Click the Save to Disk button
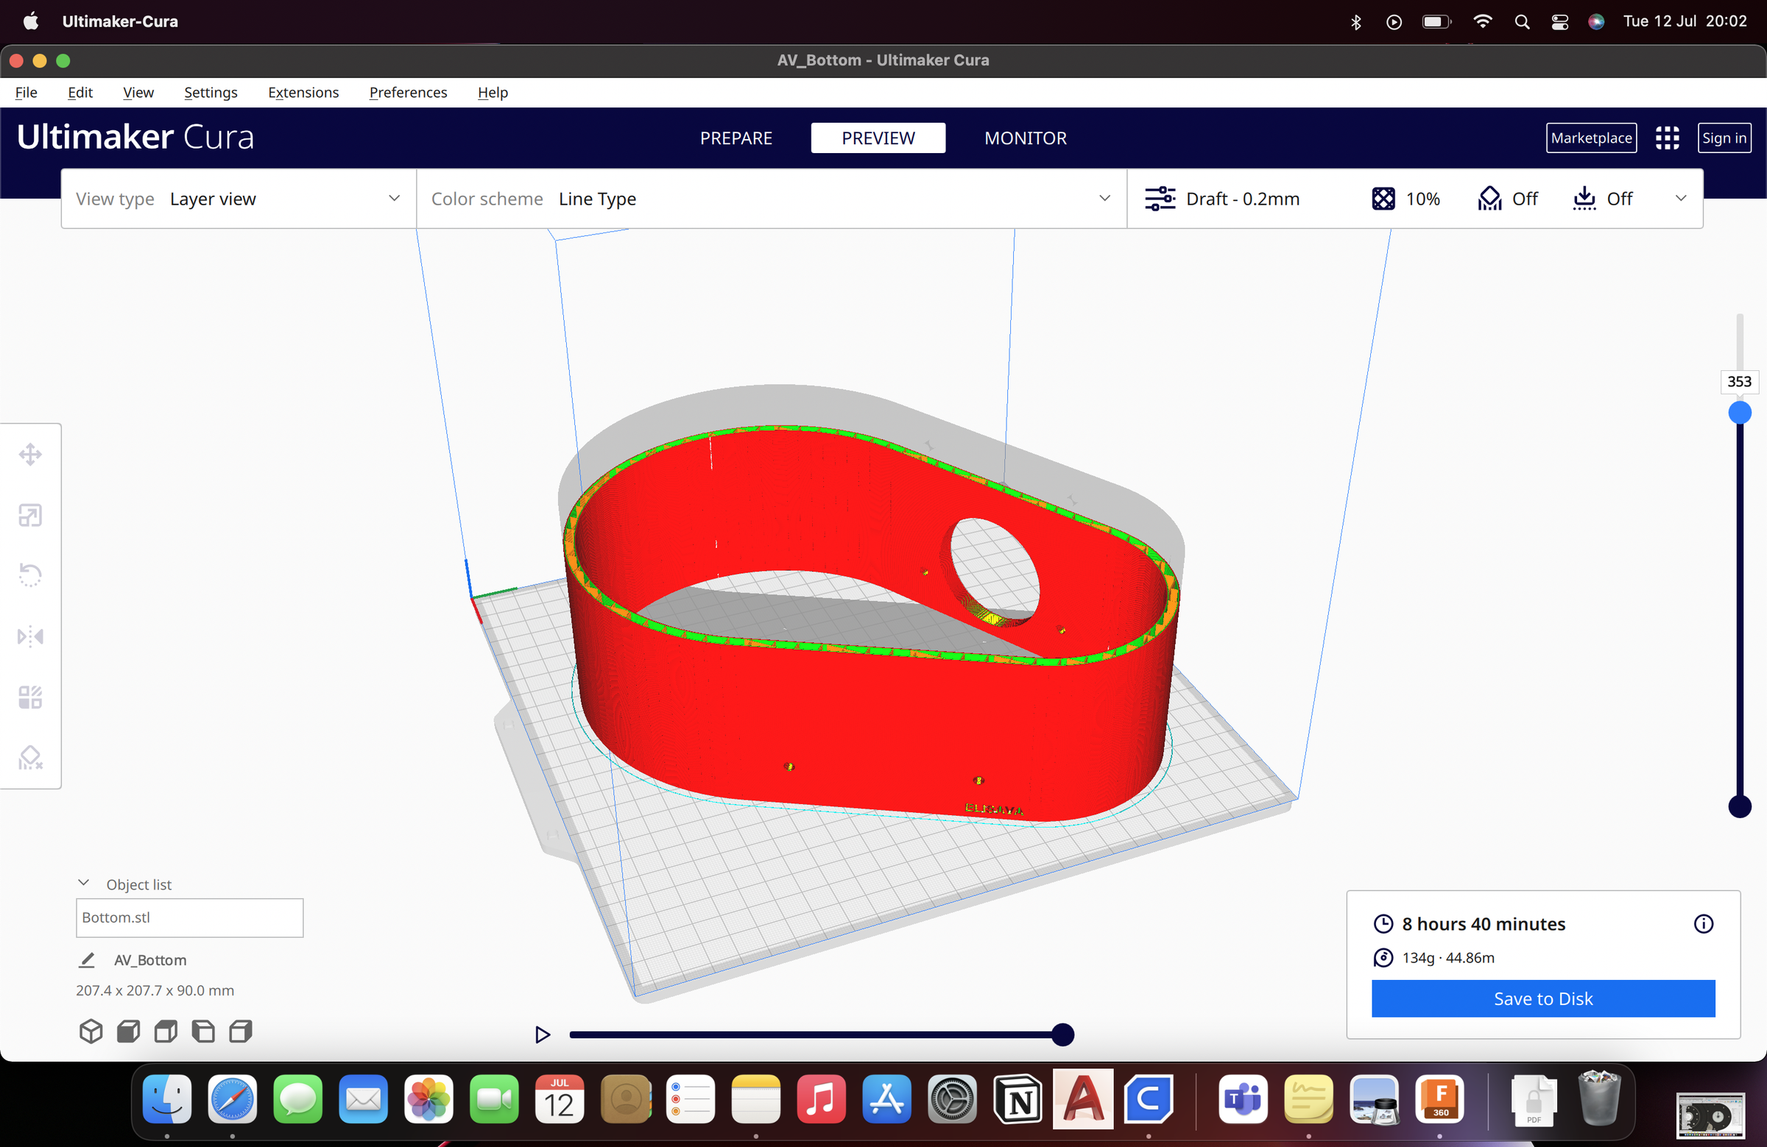Screen dimensions: 1767x1147 point(1542,998)
